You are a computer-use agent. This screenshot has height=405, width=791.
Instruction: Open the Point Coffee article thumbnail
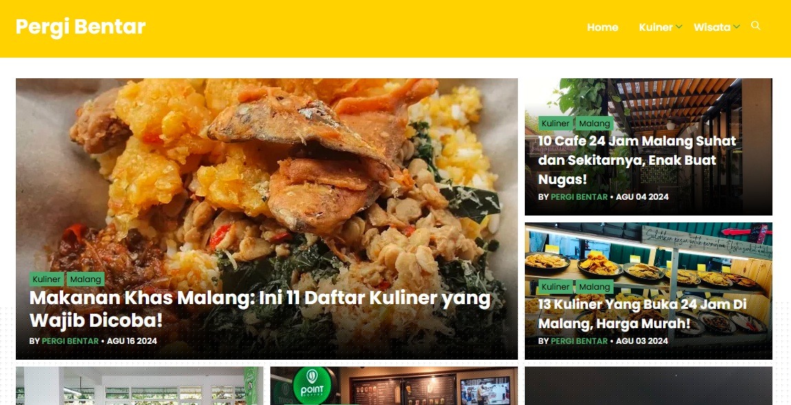(393, 386)
